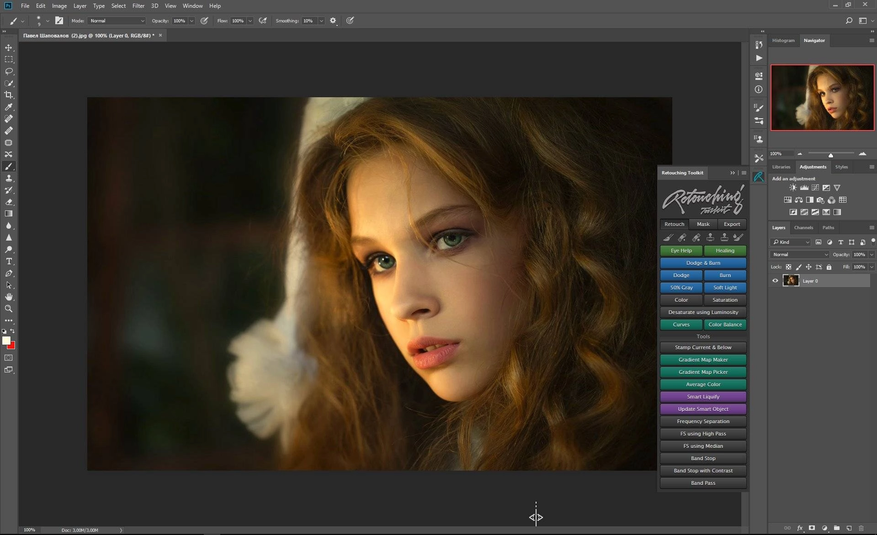Open the layer Fill dropdown arrow
The height and width of the screenshot is (535, 877).
pos(872,267)
